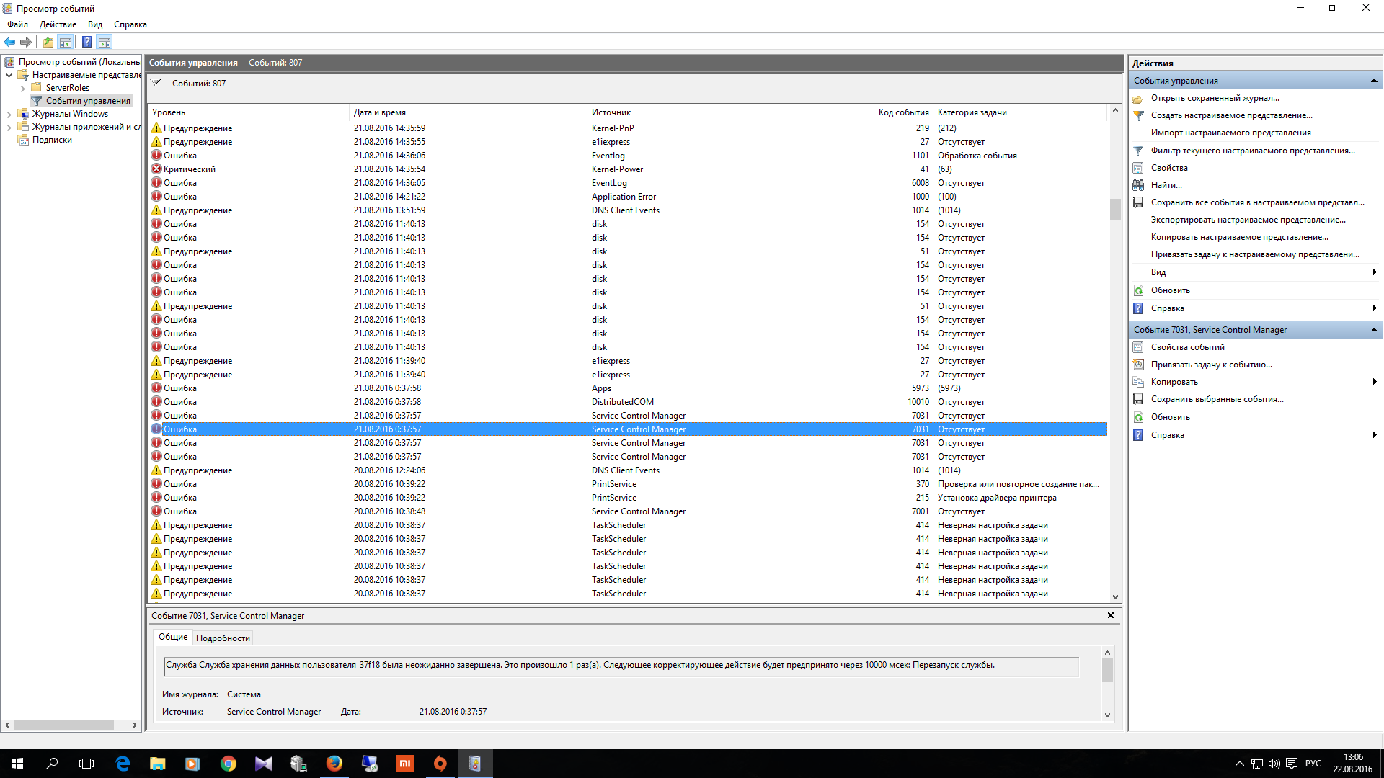1384x778 pixels.
Task: Open Firefox from the taskbar
Action: [334, 764]
